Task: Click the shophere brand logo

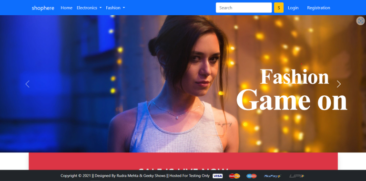Action: pyautogui.click(x=43, y=8)
